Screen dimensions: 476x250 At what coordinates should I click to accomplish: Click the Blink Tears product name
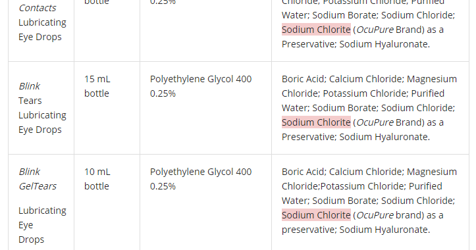pyautogui.click(x=30, y=93)
